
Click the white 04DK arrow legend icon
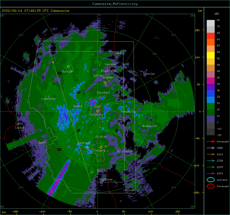pos(211,148)
